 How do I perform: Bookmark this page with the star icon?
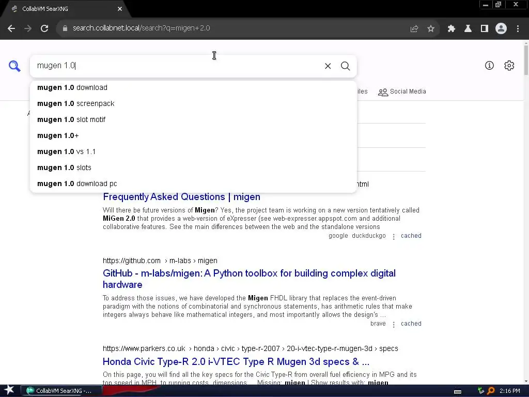[431, 29]
